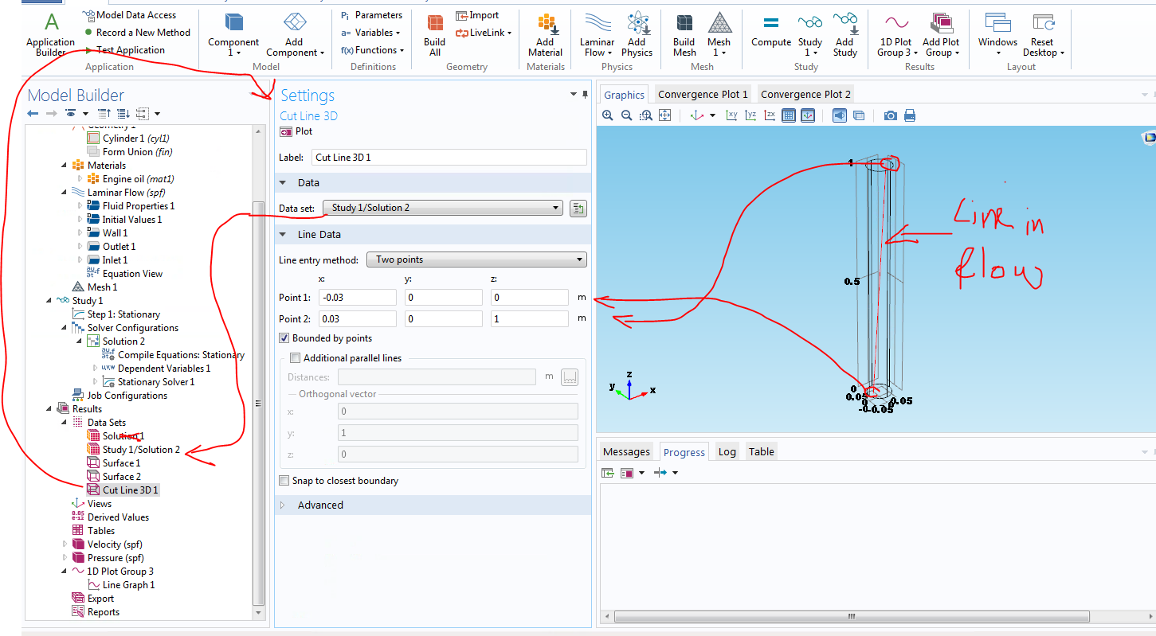Click the Progress panel horizontal scrollbar

tap(851, 617)
